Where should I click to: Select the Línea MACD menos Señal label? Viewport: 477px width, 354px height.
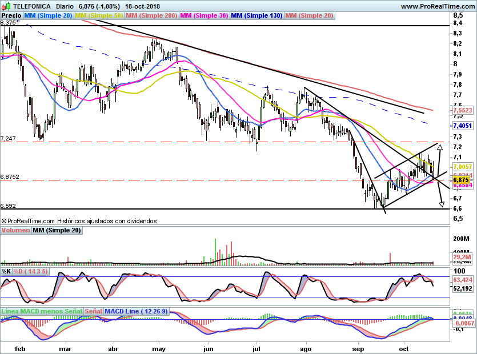(x=42, y=311)
